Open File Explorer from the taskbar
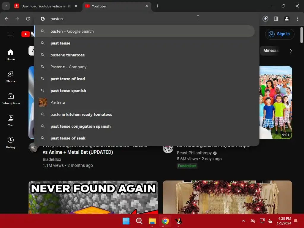The height and width of the screenshot is (228, 304). point(152,221)
